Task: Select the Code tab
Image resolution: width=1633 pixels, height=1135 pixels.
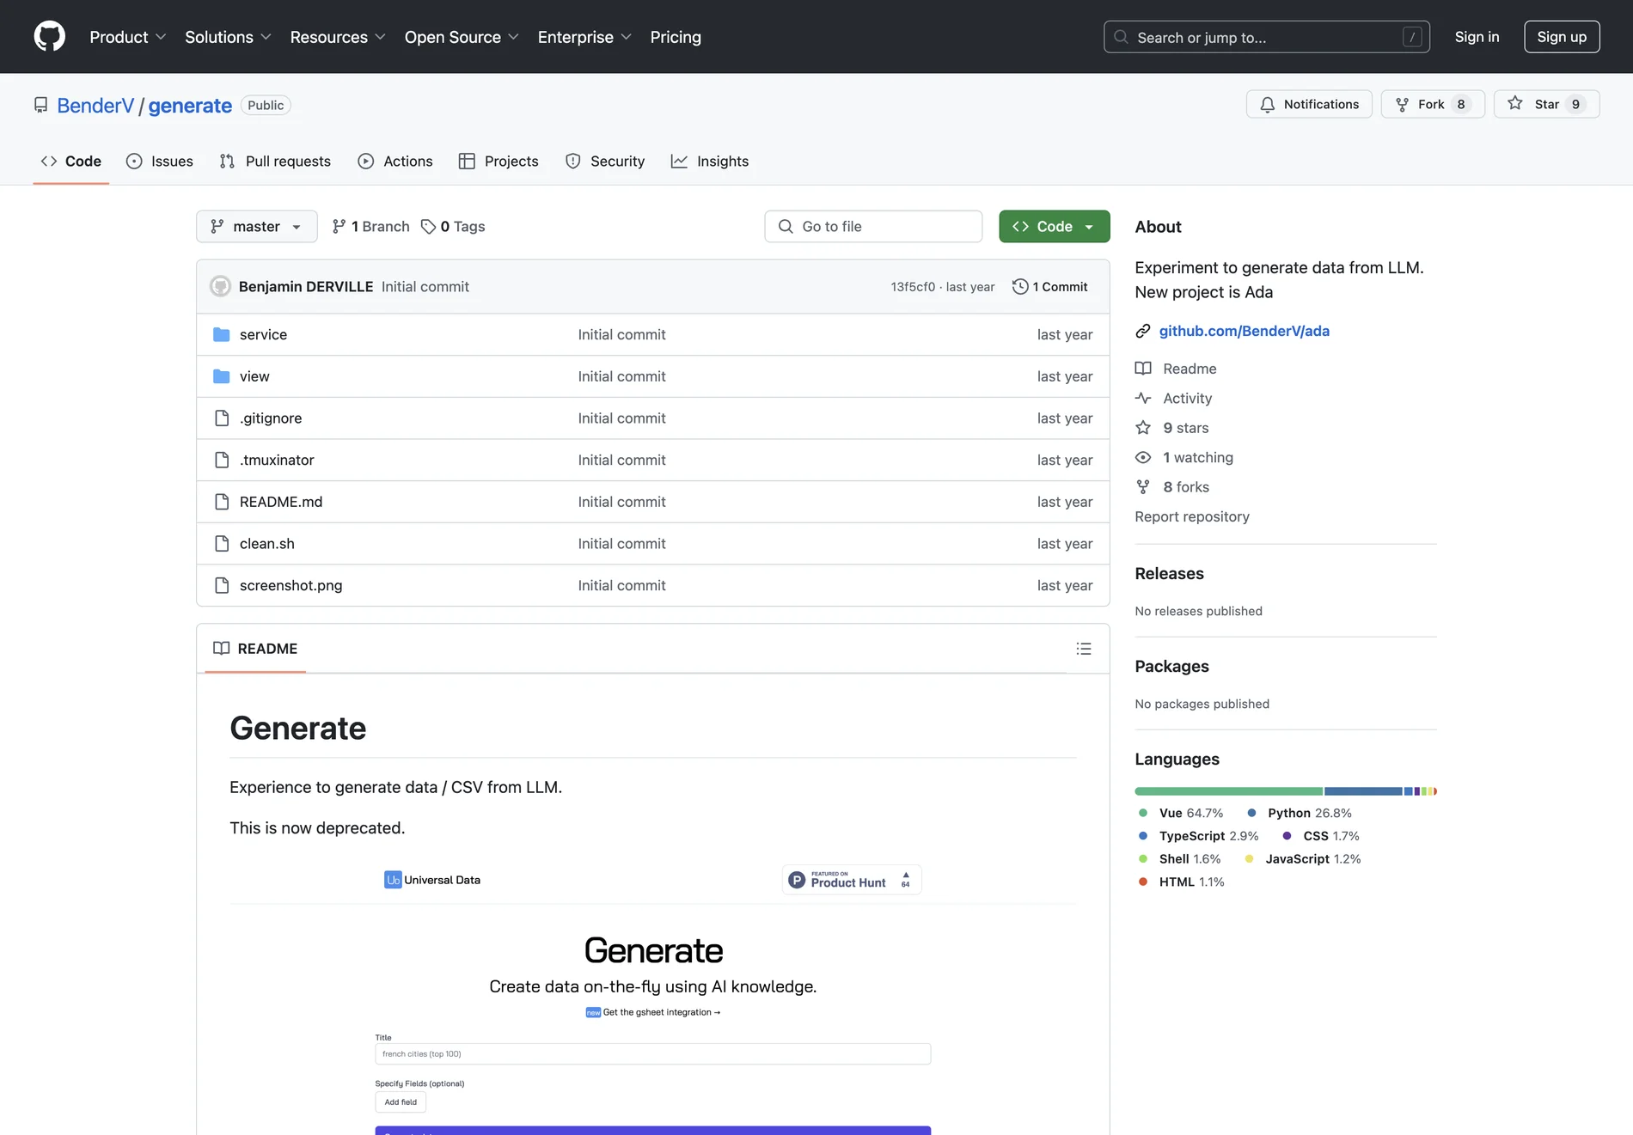Action: pyautogui.click(x=71, y=162)
